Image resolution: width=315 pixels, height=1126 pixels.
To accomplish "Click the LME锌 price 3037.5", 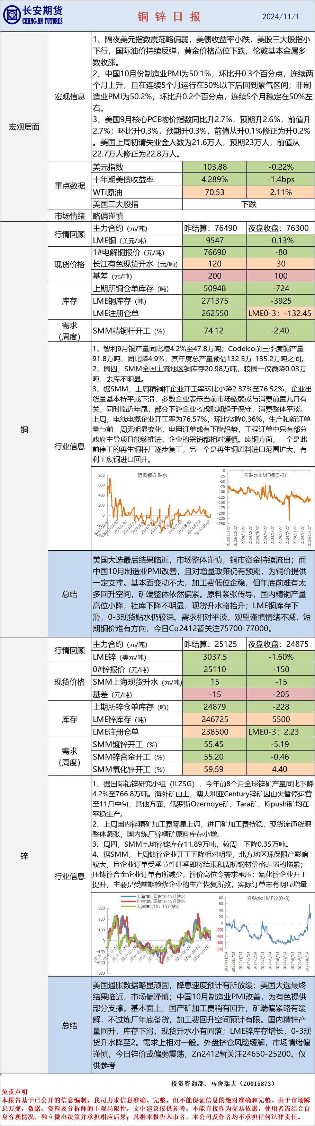I will click(215, 657).
